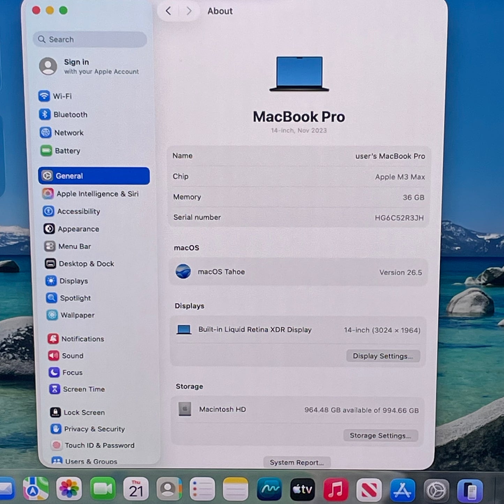Select Wallpaper settings
The height and width of the screenshot is (504, 504).
coord(71,315)
